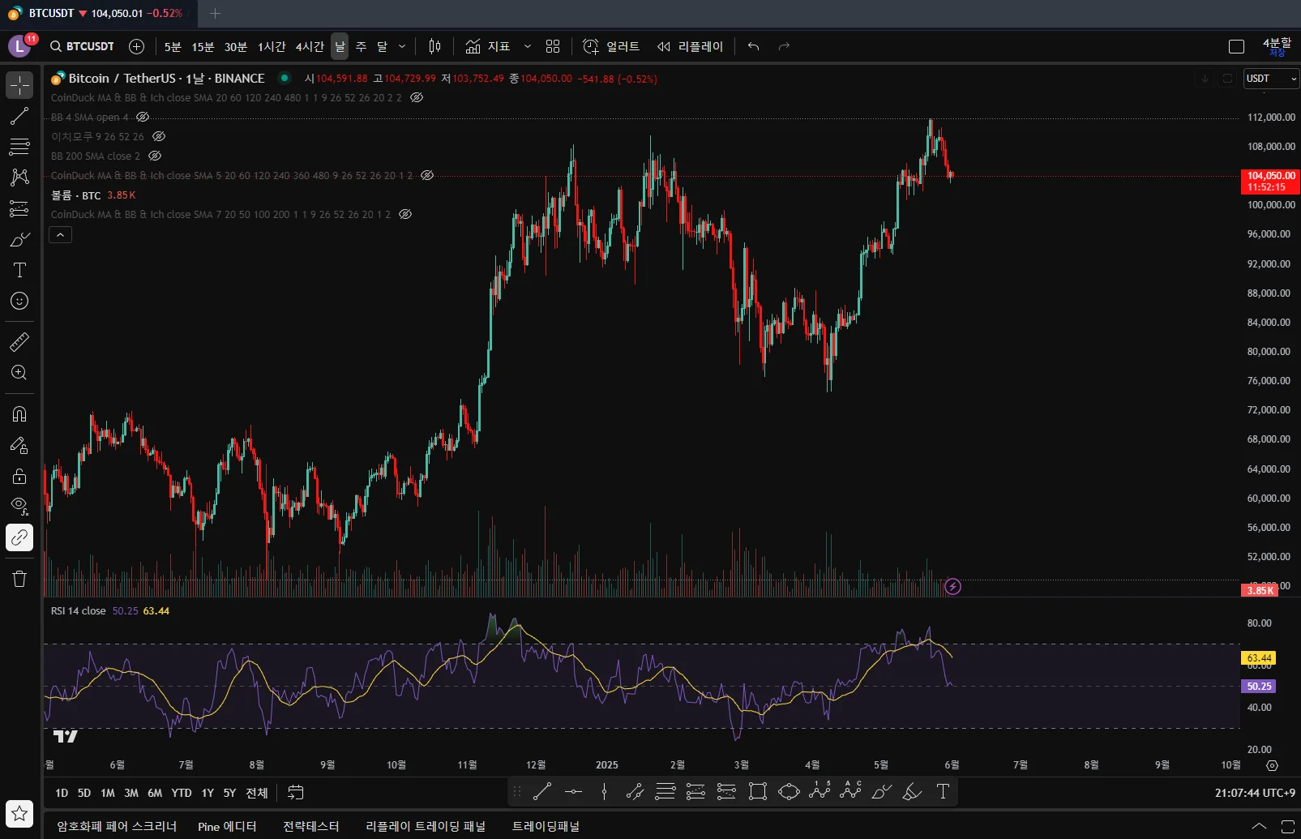
Task: Click the plus icon next to BTCUSDT search
Action: click(136, 46)
